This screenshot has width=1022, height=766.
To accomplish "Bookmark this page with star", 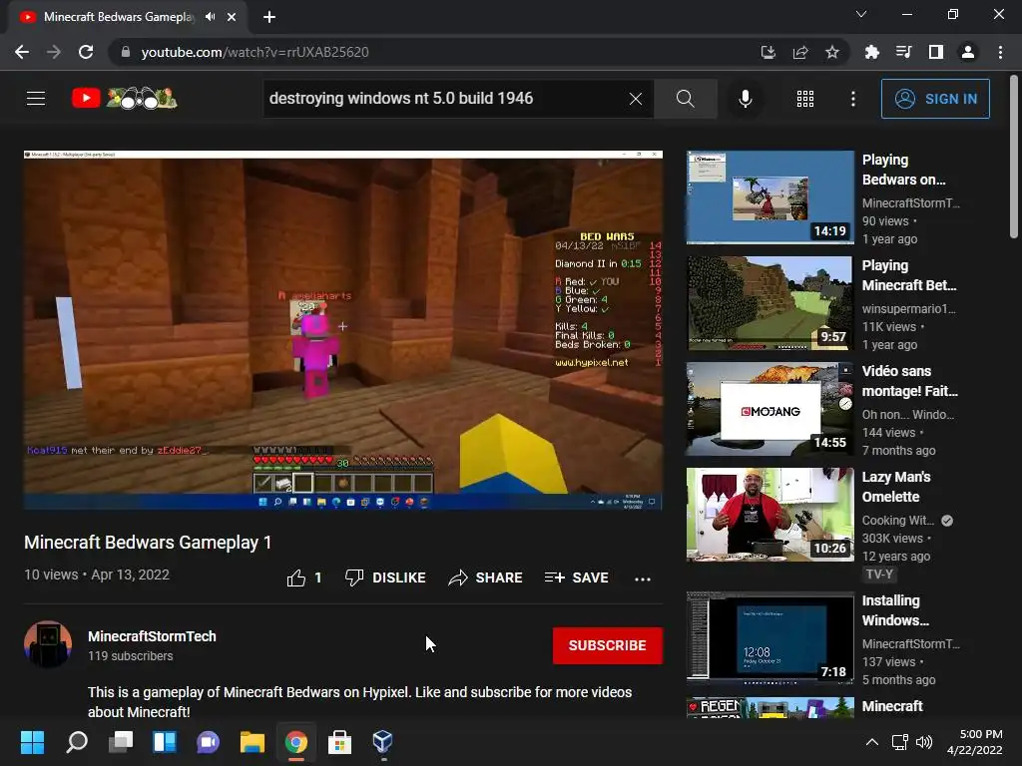I will pos(832,52).
